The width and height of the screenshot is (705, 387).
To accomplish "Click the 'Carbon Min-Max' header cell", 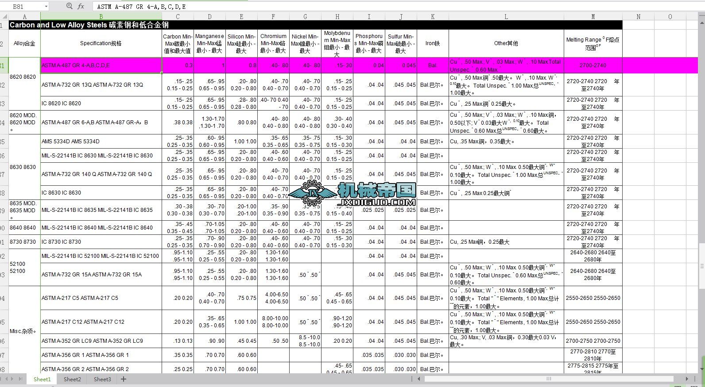I will (178, 43).
